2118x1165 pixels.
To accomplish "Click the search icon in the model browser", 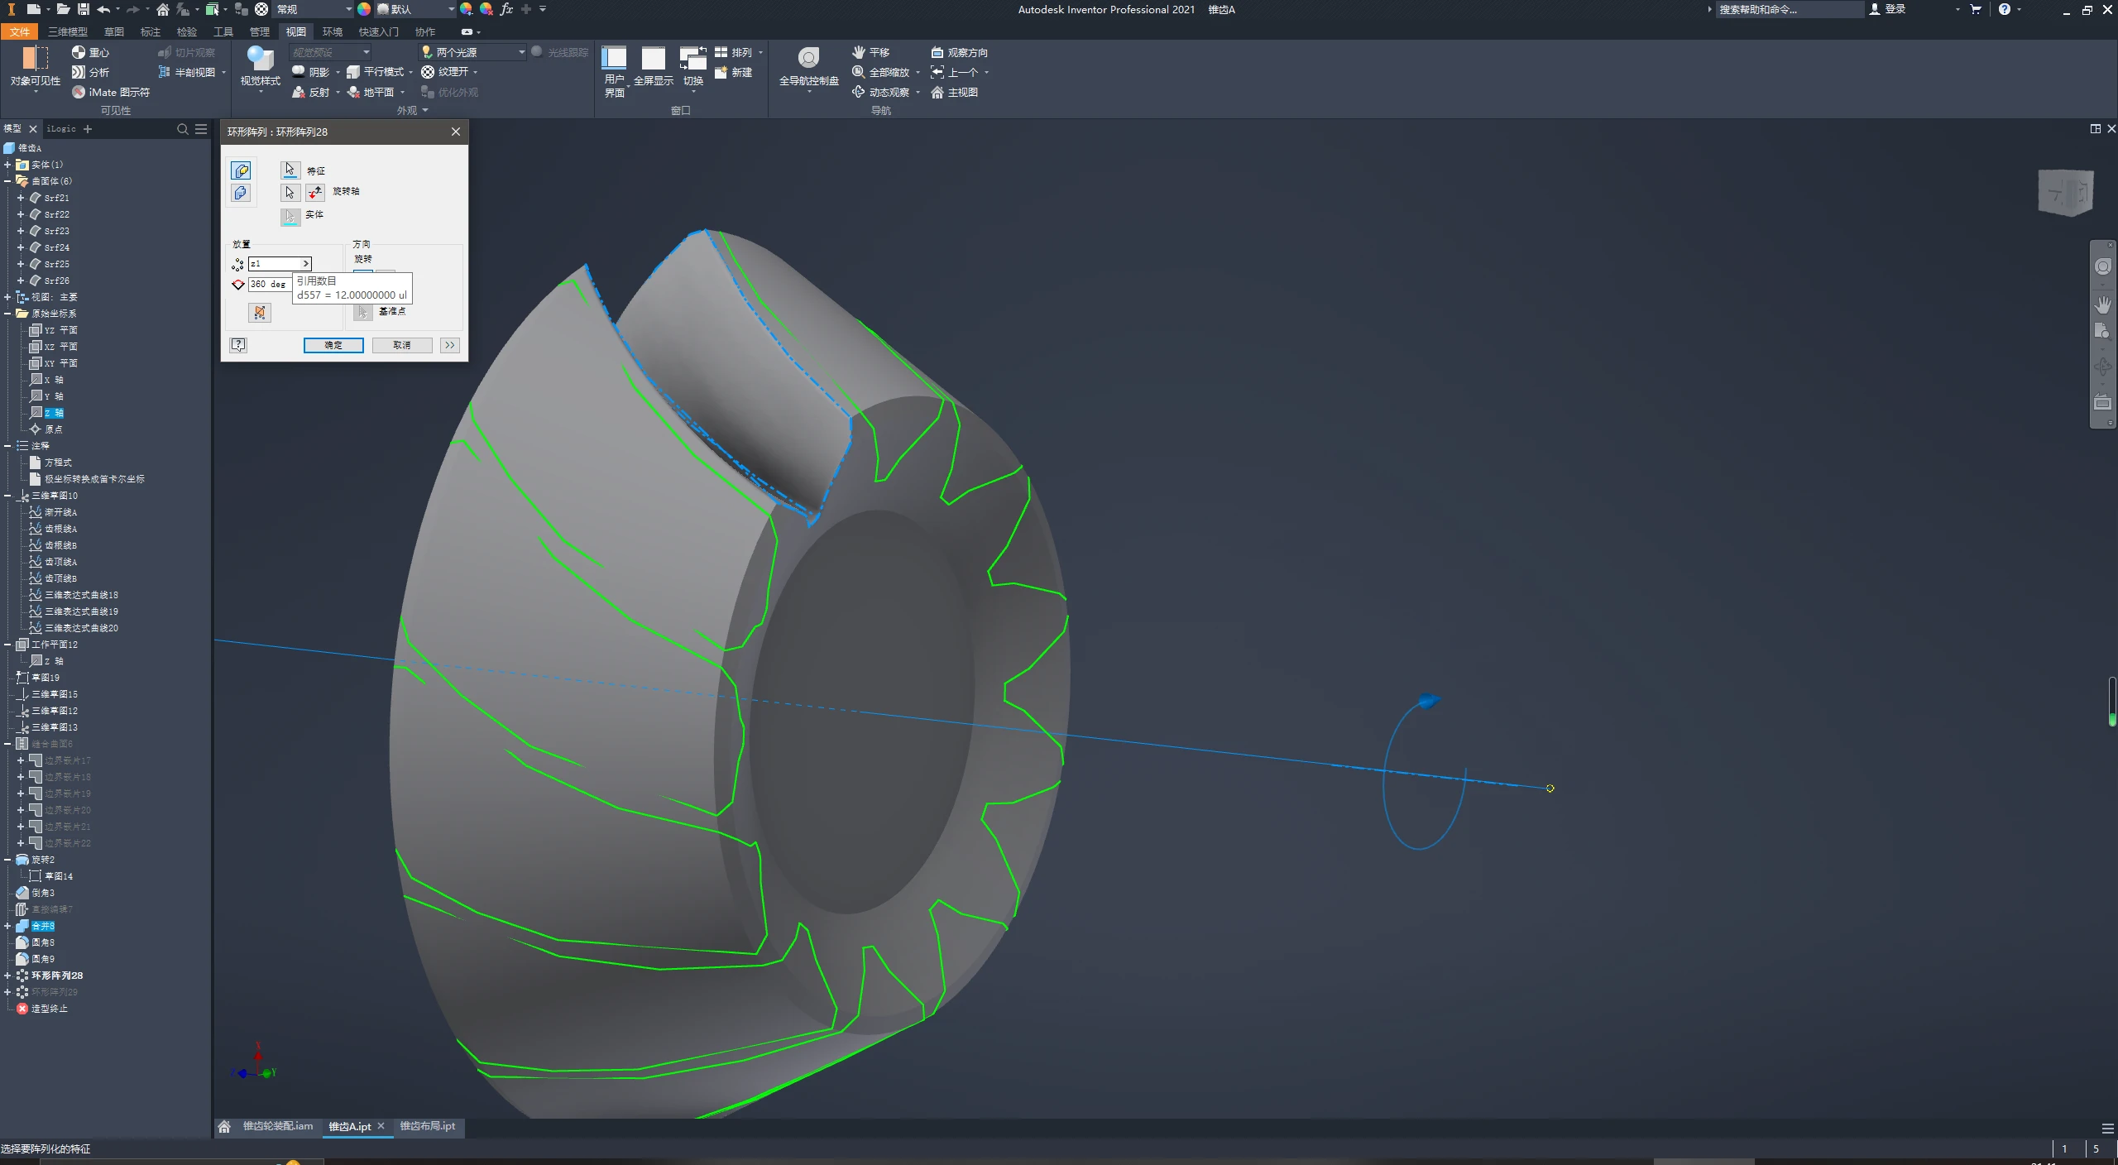I will 183,129.
